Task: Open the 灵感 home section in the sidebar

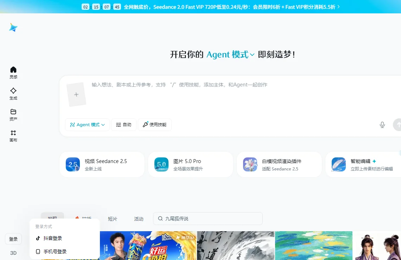Action: pos(13,72)
